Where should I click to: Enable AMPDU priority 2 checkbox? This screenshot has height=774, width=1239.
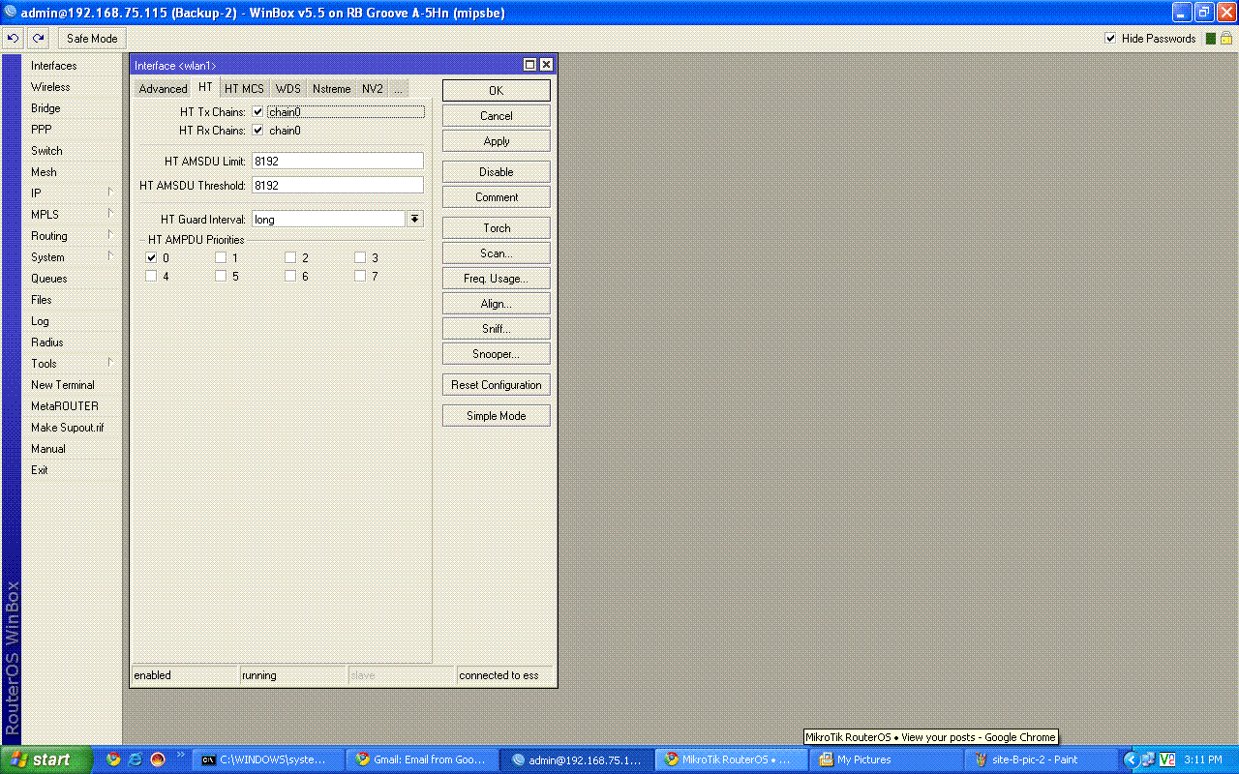coord(290,258)
